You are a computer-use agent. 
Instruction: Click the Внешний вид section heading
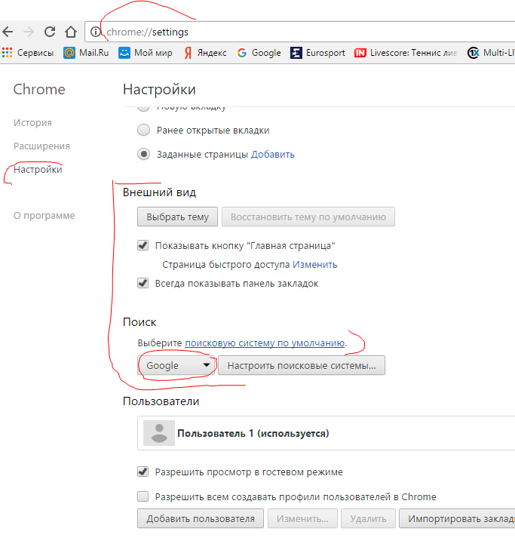160,192
